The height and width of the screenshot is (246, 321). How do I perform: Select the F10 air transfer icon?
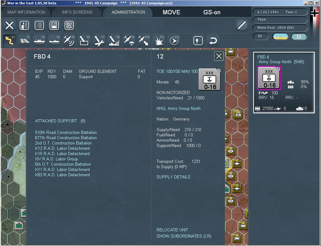[x=144, y=40]
